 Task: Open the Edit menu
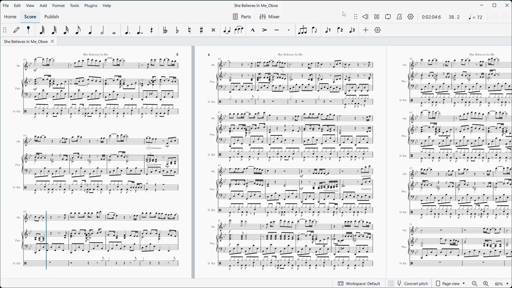17,6
